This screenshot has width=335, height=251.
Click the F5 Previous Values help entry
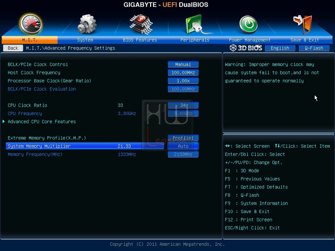252,179
